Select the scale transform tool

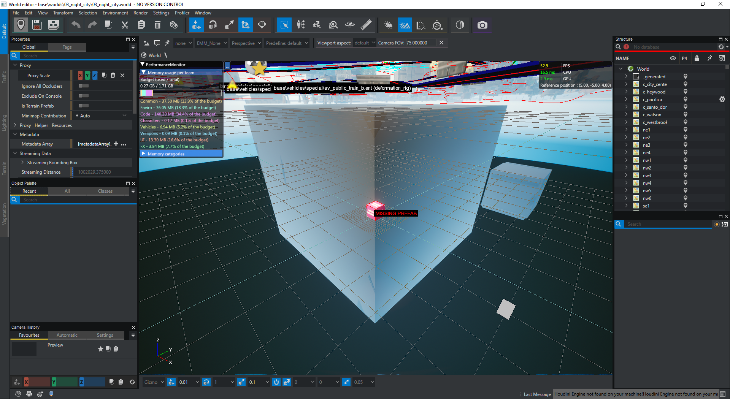pyautogui.click(x=229, y=25)
